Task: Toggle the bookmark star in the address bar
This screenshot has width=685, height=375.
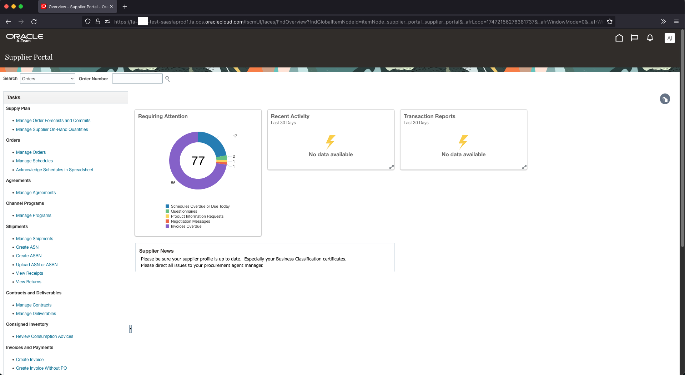Action: (610, 22)
